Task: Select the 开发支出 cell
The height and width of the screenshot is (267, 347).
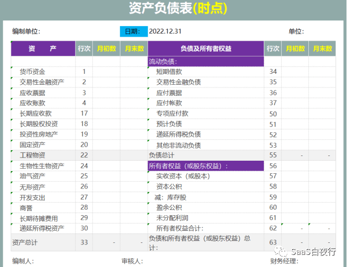Action: click(x=43, y=197)
